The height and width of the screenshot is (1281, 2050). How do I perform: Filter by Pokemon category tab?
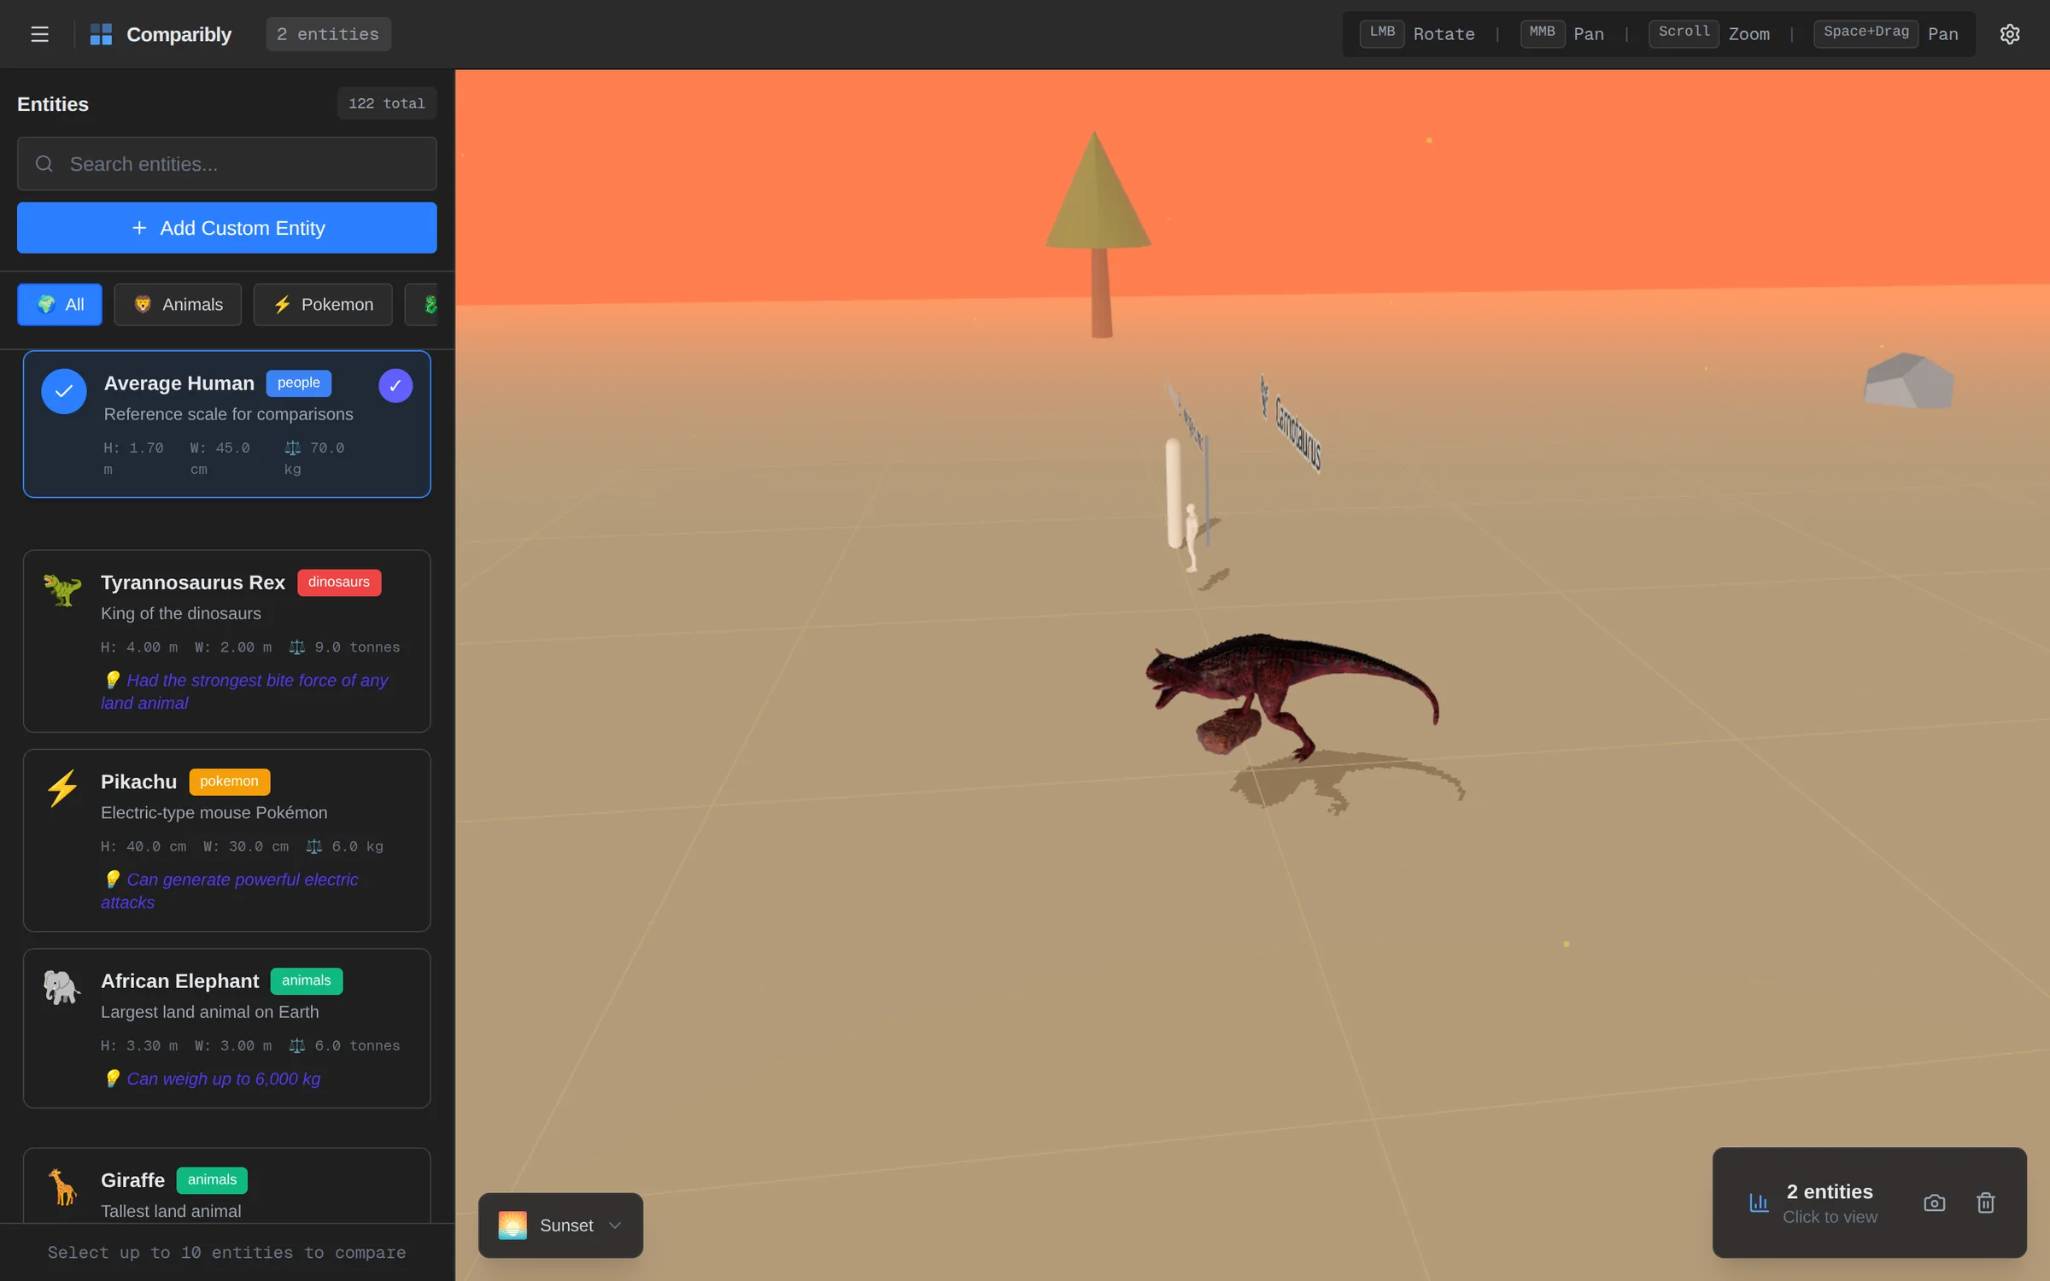[323, 305]
